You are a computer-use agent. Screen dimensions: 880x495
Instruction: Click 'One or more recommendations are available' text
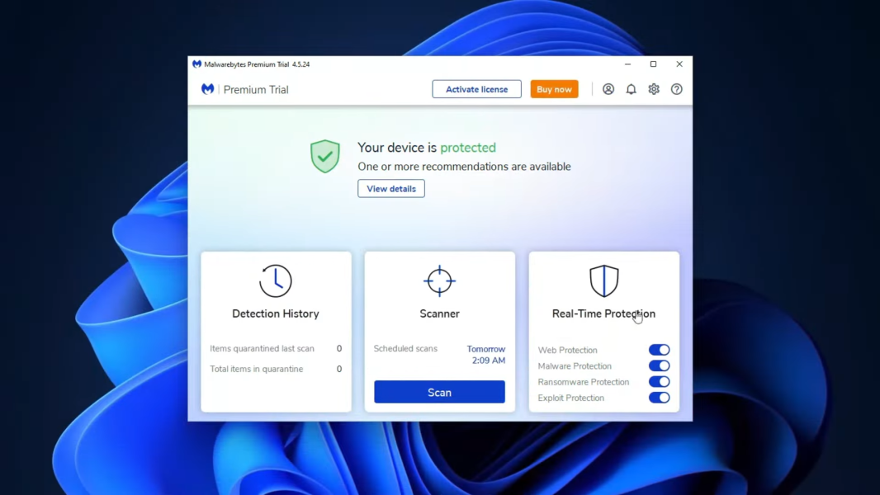click(464, 167)
